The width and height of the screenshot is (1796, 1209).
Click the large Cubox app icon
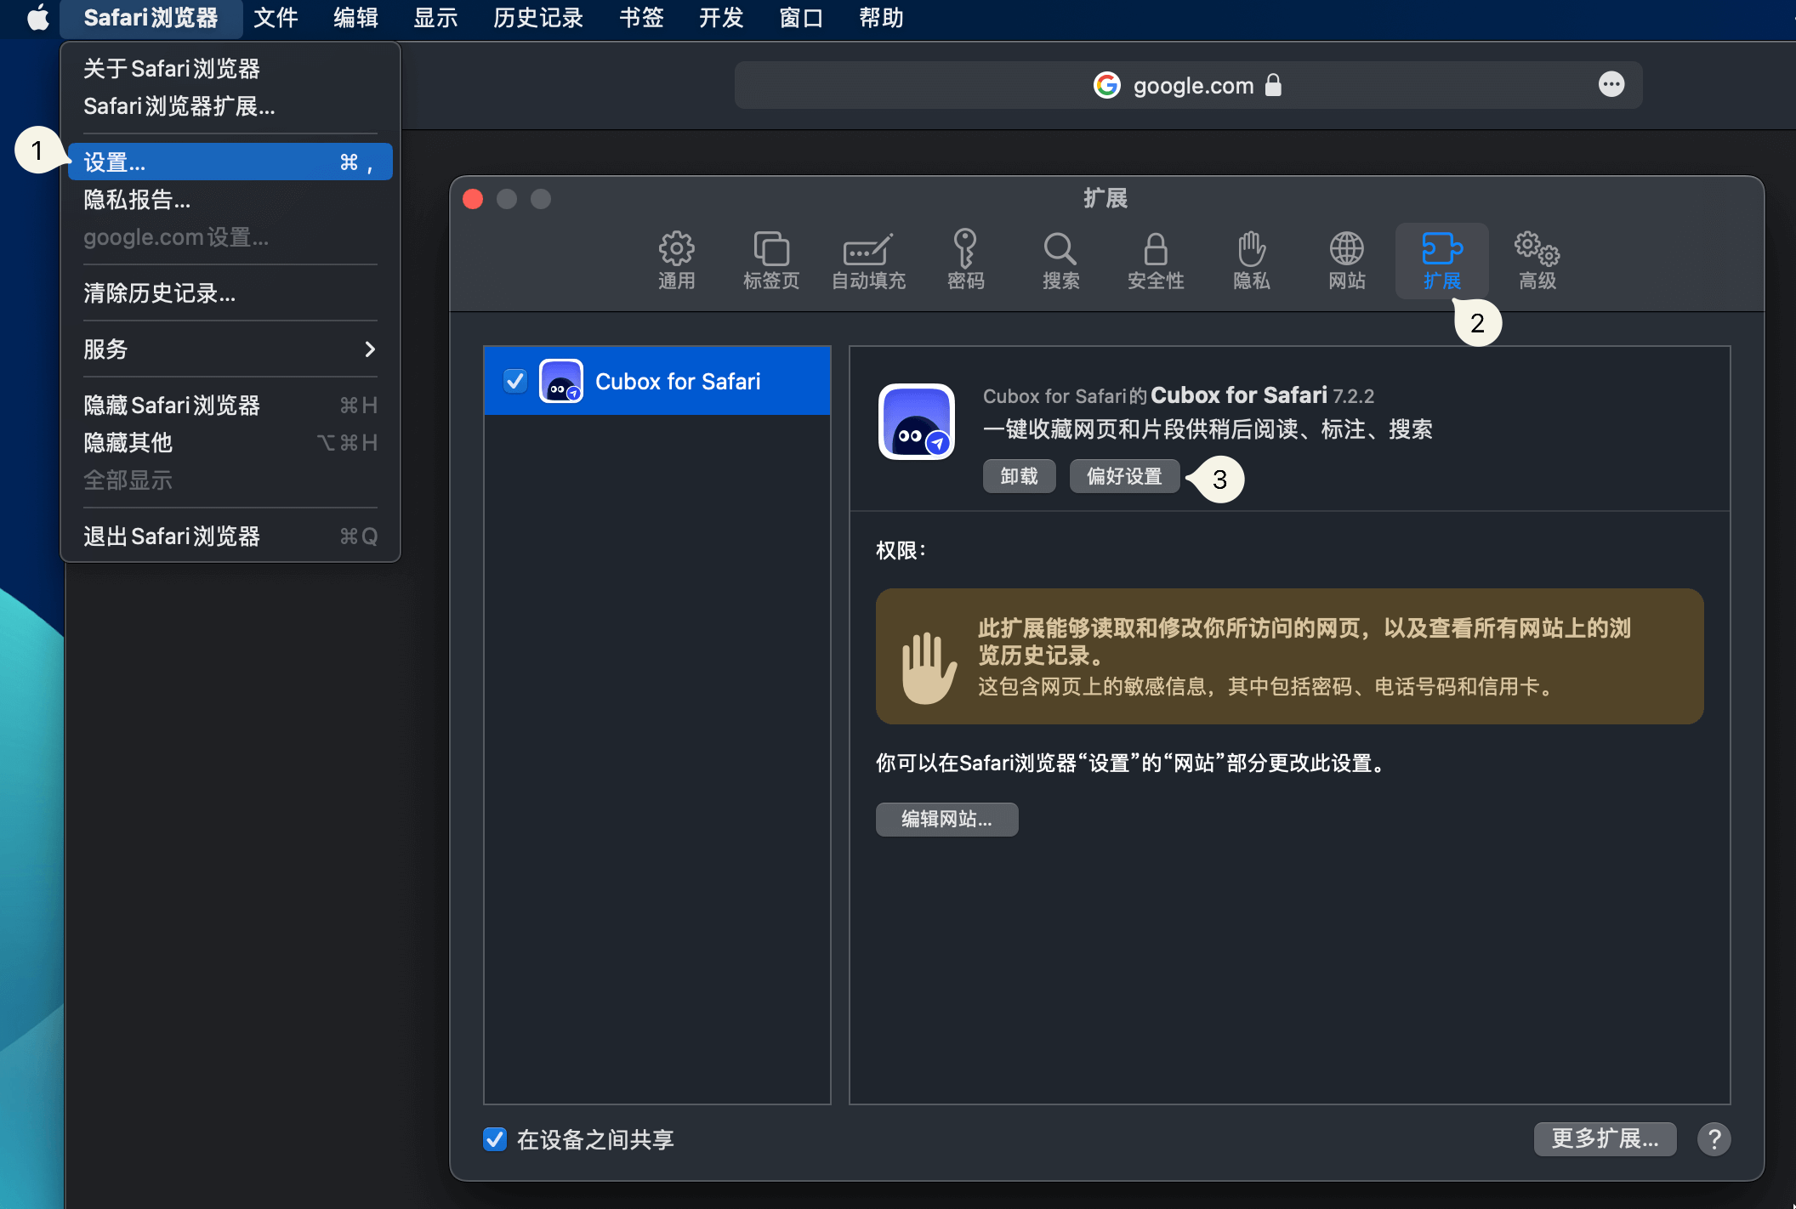pyautogui.click(x=917, y=422)
